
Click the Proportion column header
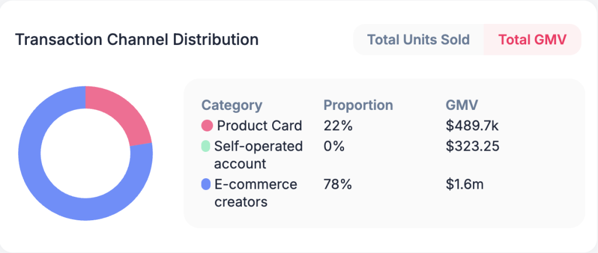point(358,105)
